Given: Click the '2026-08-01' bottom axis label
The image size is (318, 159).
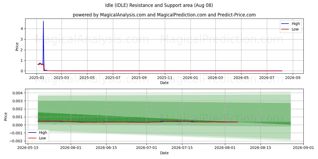Looking at the screenshot, I should pyautogui.click(x=225, y=148).
